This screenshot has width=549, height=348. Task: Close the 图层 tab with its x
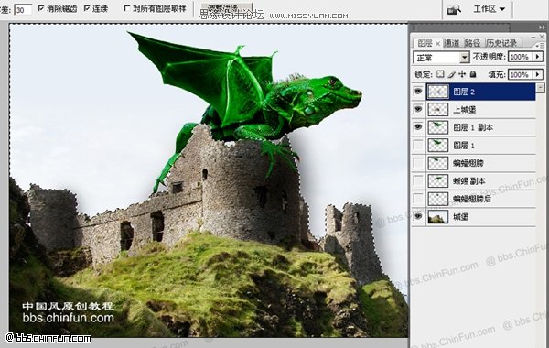pos(437,44)
